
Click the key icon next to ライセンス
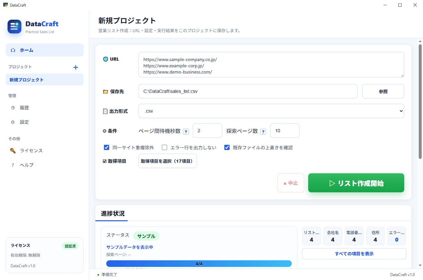point(13,151)
